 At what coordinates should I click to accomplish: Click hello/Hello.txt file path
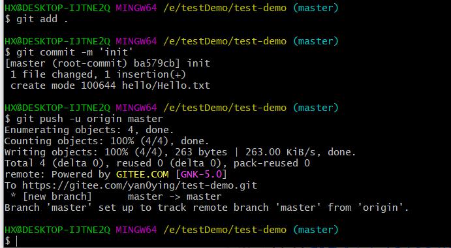166,85
